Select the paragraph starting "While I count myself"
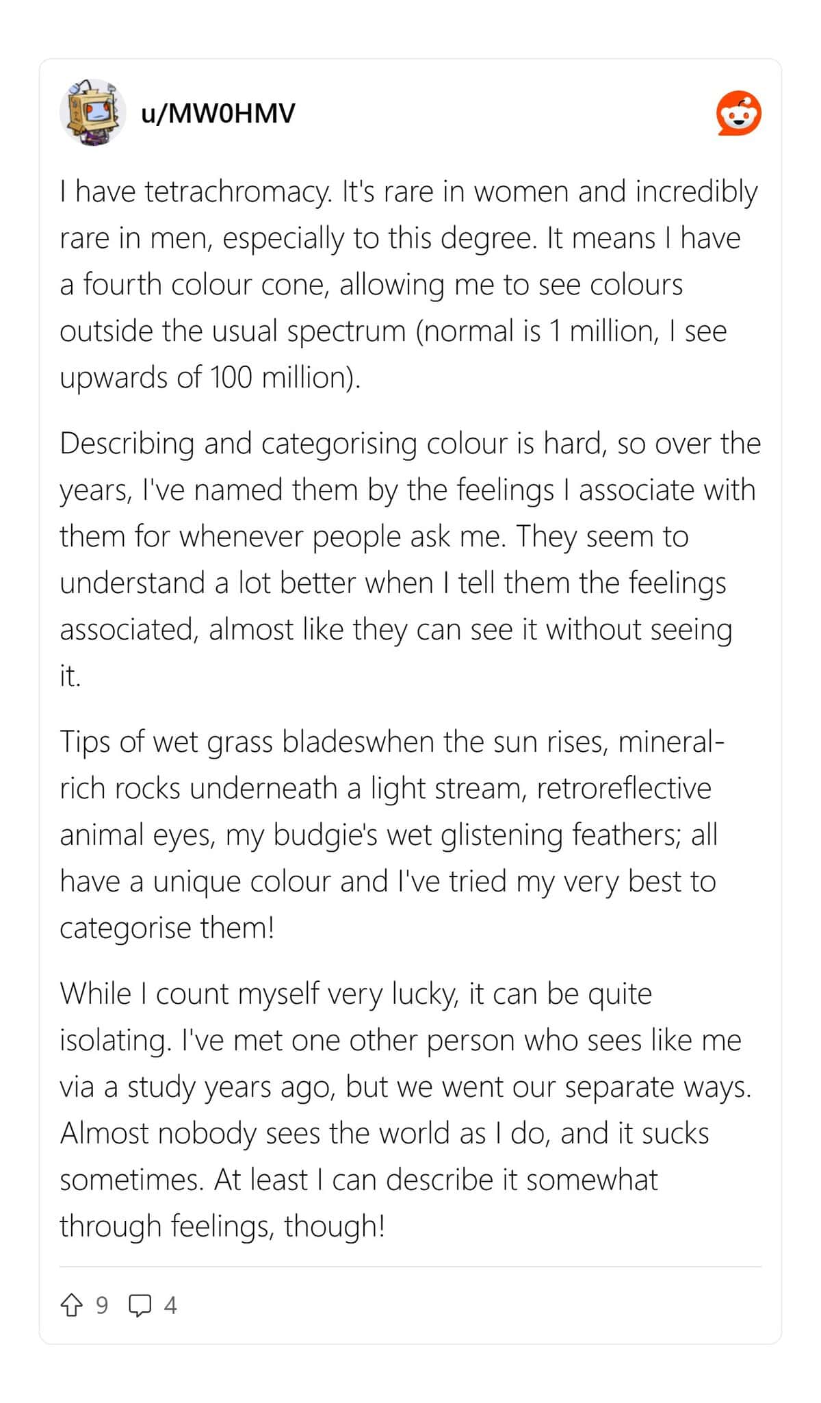Image resolution: width=821 pixels, height=1403 pixels. pos(407,1109)
